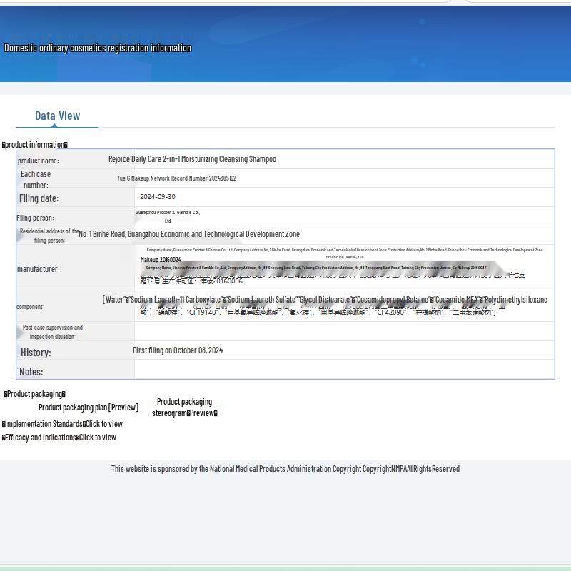This screenshot has height=571, width=571.
Task: View the Implementation Standards details
Action: pos(103,424)
